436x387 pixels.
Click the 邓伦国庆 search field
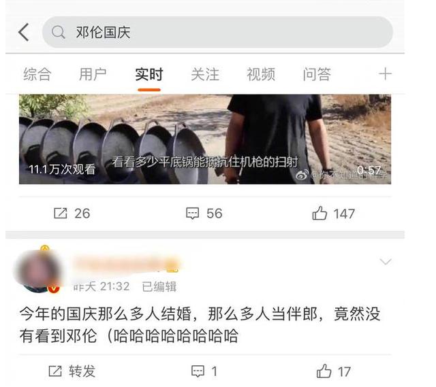click(217, 32)
